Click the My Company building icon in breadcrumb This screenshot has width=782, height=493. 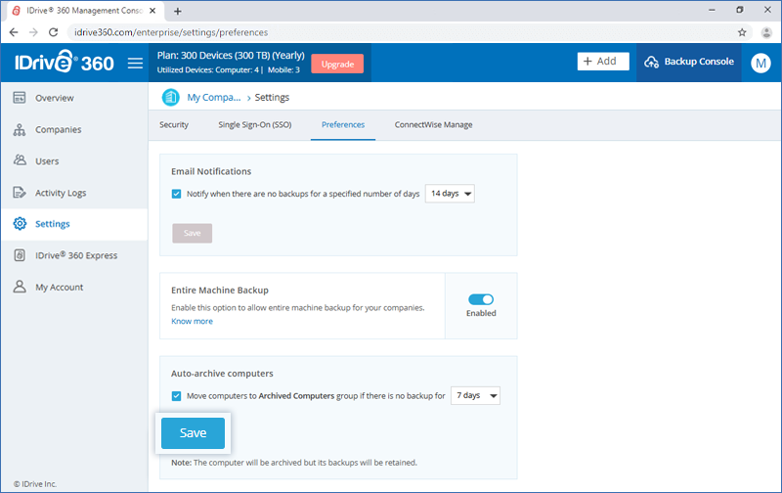[170, 97]
